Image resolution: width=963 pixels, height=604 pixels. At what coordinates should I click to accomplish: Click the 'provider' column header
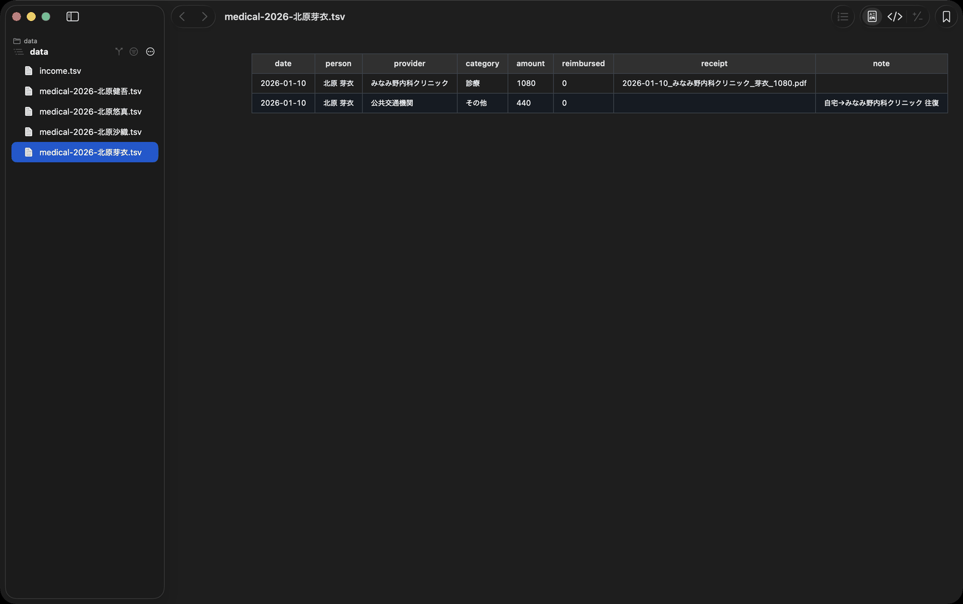410,64
